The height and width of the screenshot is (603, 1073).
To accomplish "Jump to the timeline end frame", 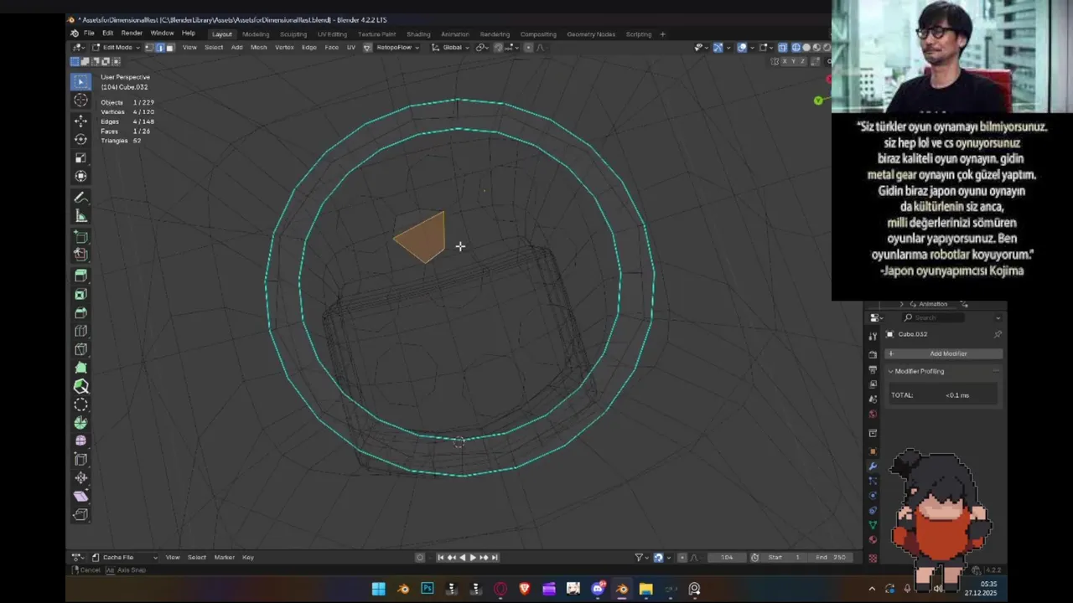I will [x=495, y=557].
